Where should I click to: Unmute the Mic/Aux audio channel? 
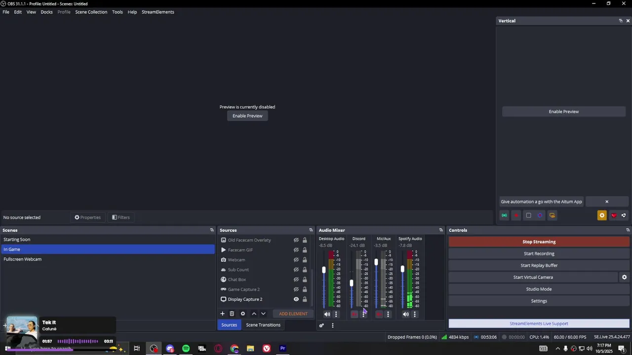379,314
